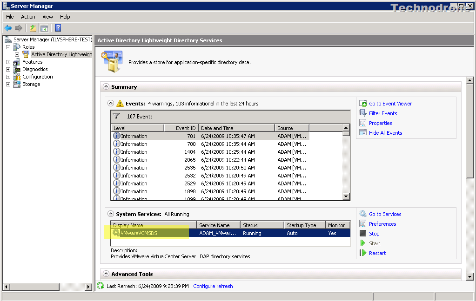Sort events by the Date and Time header

236,128
